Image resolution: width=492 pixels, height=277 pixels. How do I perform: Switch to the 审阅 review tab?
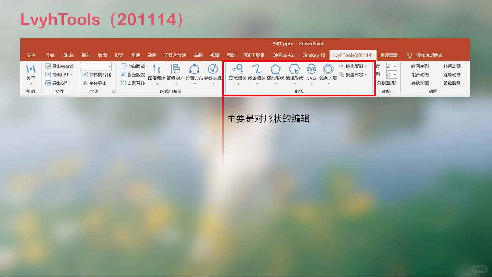point(198,55)
